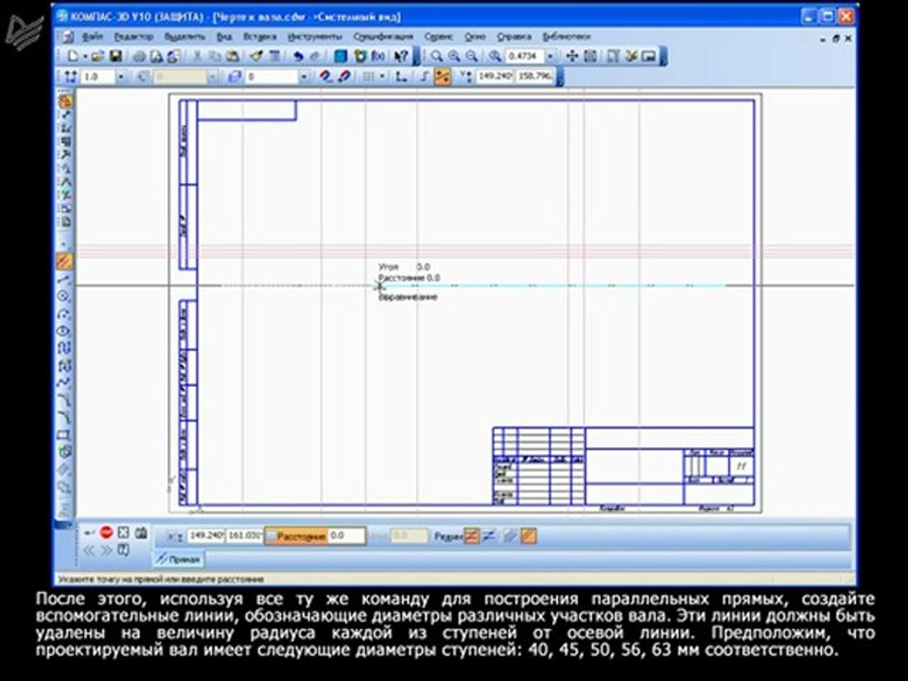Click the Redo arrow icon
Viewport: 908px width, 681px height.
coord(316,56)
